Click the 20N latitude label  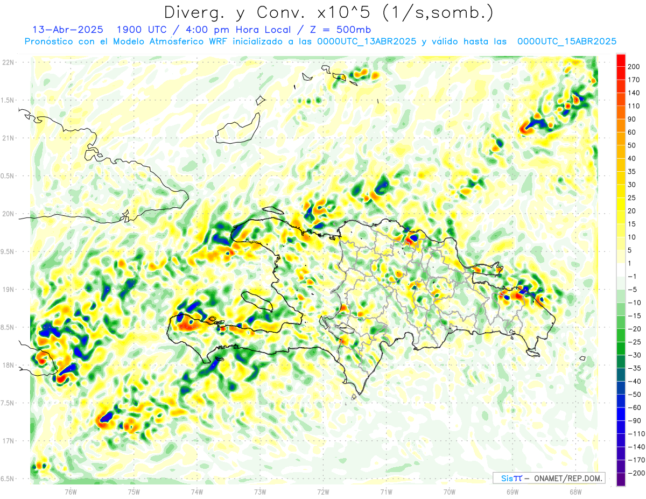(x=9, y=214)
